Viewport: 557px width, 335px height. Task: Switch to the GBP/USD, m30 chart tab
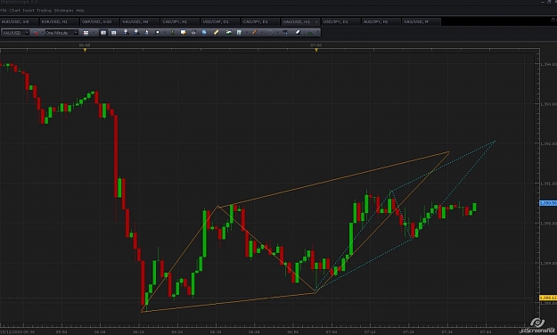pyautogui.click(x=100, y=21)
